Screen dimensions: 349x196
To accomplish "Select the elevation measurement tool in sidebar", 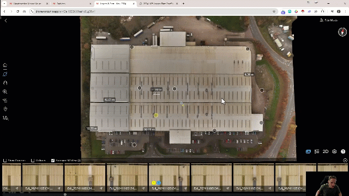I will (x=5, y=118).
